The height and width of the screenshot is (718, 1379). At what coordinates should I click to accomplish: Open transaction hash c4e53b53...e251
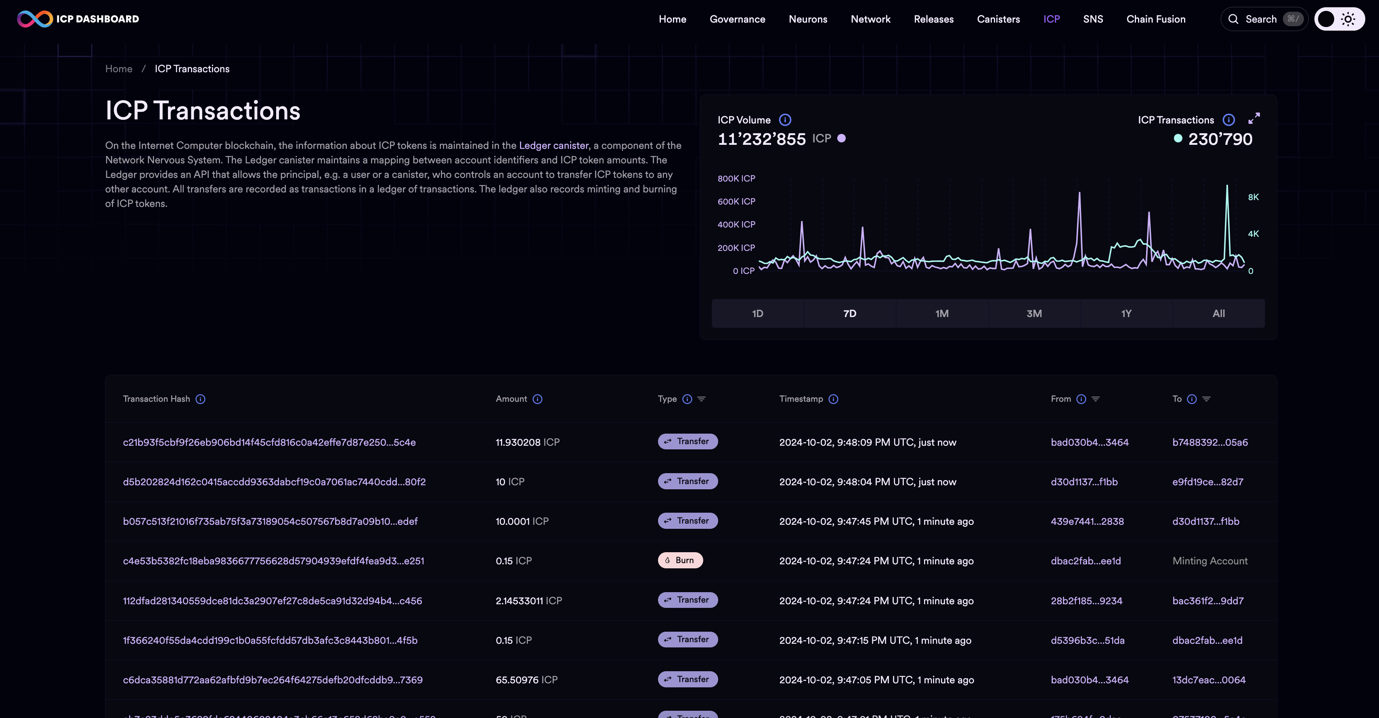tap(274, 561)
